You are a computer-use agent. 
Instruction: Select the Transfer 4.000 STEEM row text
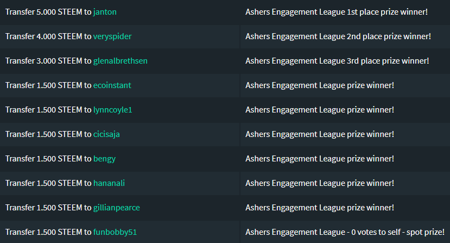68,36
